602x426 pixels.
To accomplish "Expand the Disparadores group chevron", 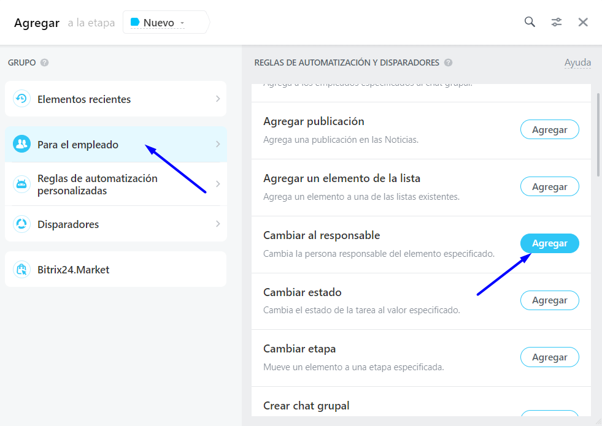I will tap(218, 224).
